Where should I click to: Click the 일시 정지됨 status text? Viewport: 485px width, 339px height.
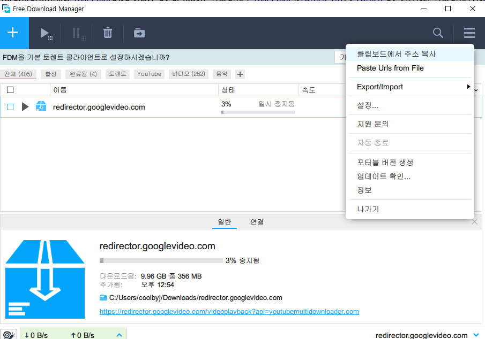pos(277,104)
